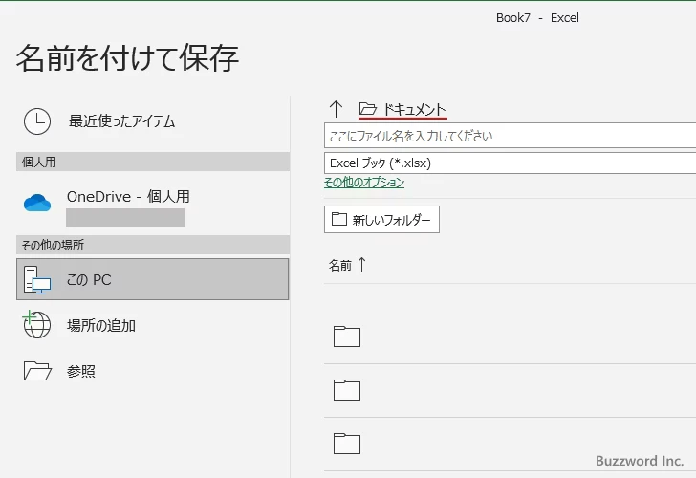Click the folder icon next to ドキュメント
This screenshot has width=696, height=478.
coord(368,109)
